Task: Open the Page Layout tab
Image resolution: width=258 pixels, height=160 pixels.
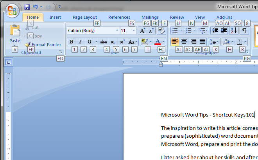Action: (x=85, y=17)
